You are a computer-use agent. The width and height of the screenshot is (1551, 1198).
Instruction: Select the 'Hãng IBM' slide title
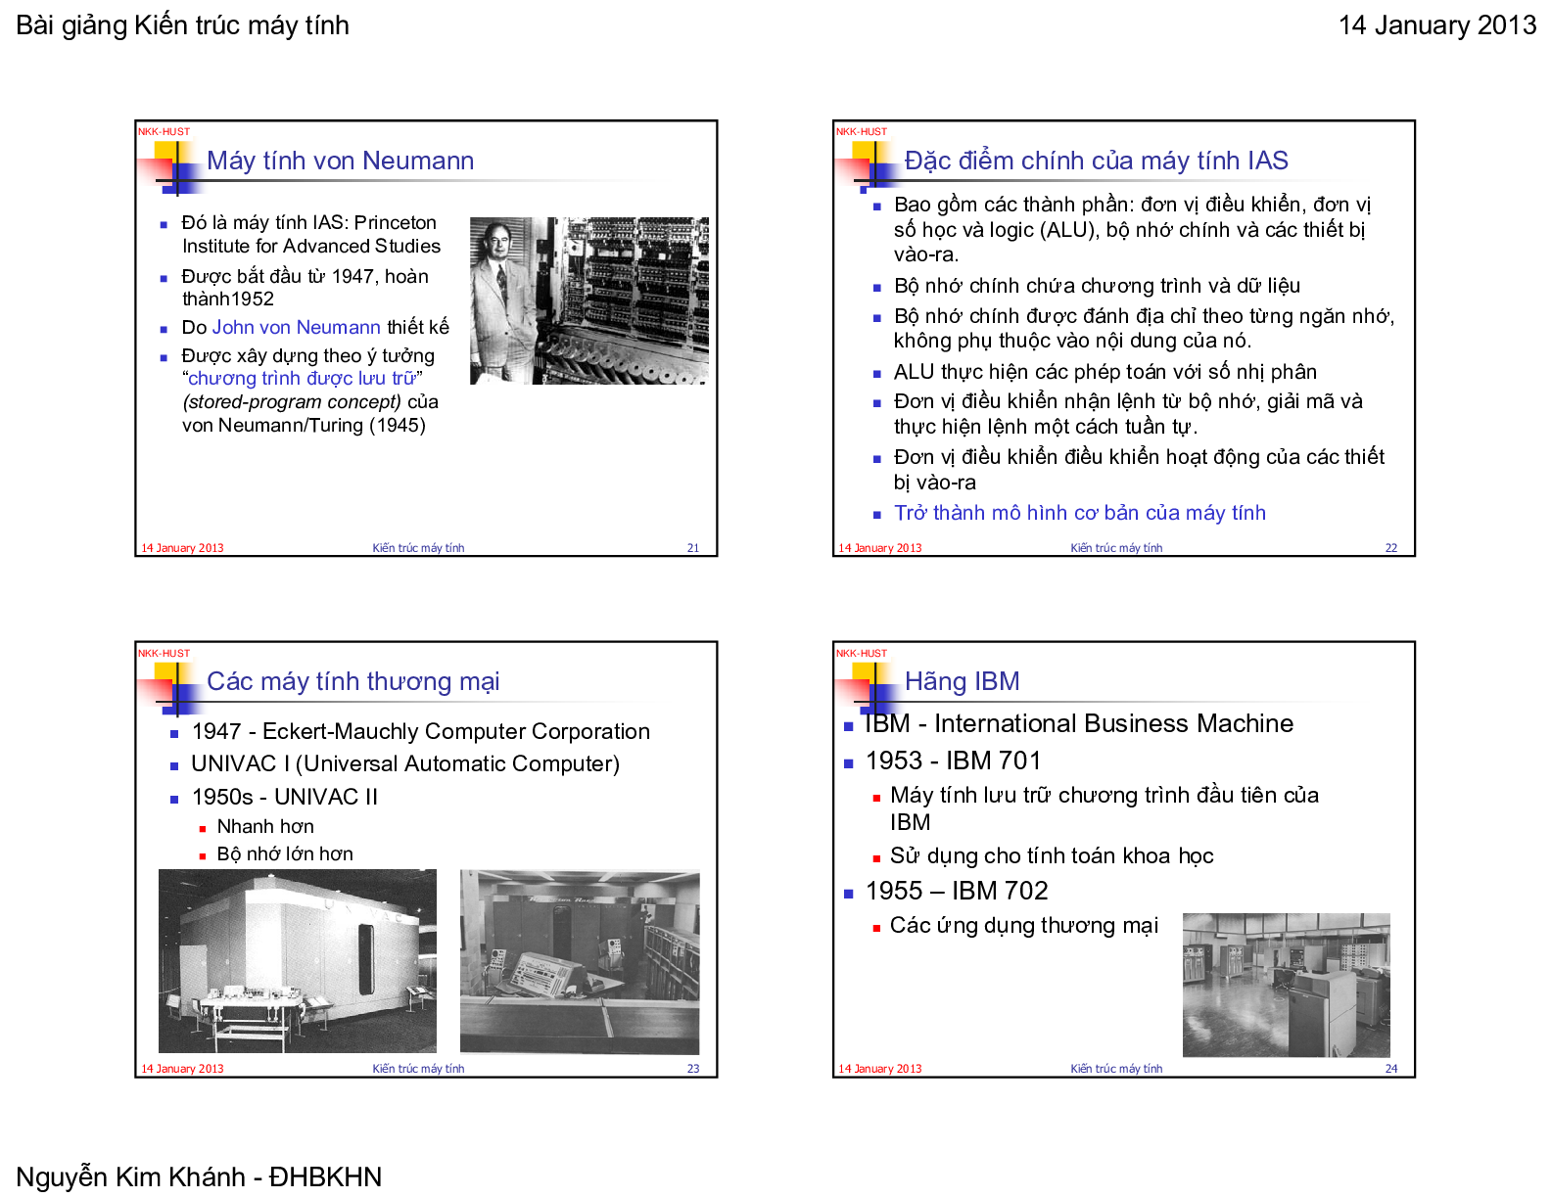[962, 681]
